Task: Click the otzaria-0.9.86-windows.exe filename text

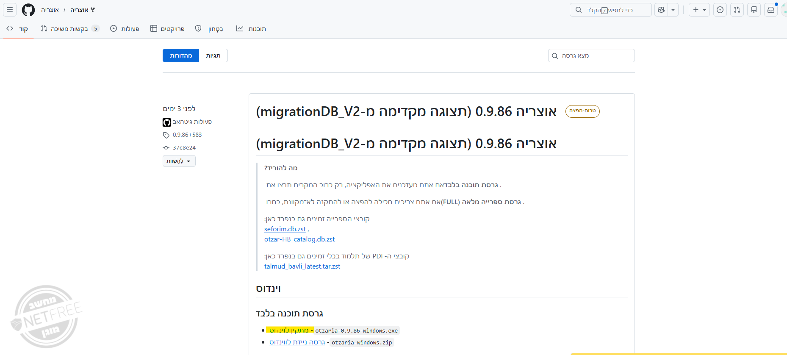Action: 357,330
